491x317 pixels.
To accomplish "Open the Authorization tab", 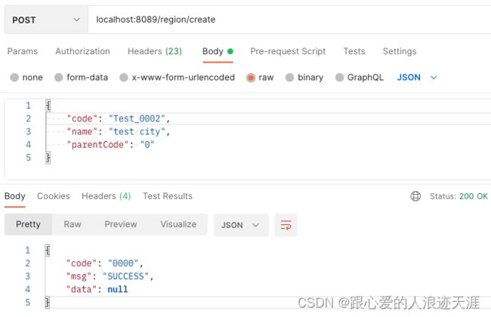I will pyautogui.click(x=82, y=51).
